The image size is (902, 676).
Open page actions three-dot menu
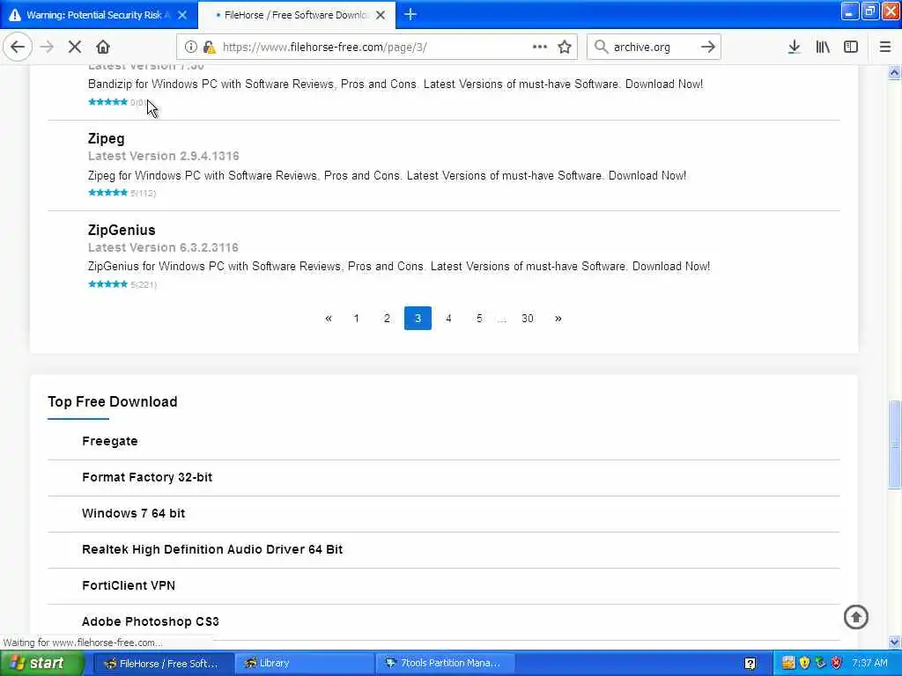coord(540,47)
